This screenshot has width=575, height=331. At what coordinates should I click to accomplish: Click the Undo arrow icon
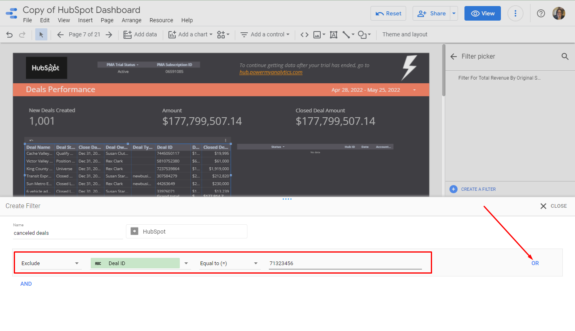click(9, 34)
